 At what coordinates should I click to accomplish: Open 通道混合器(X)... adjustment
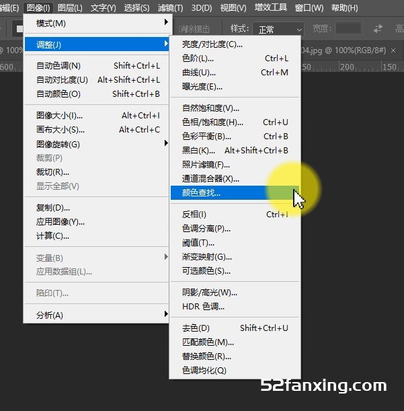[x=235, y=179]
